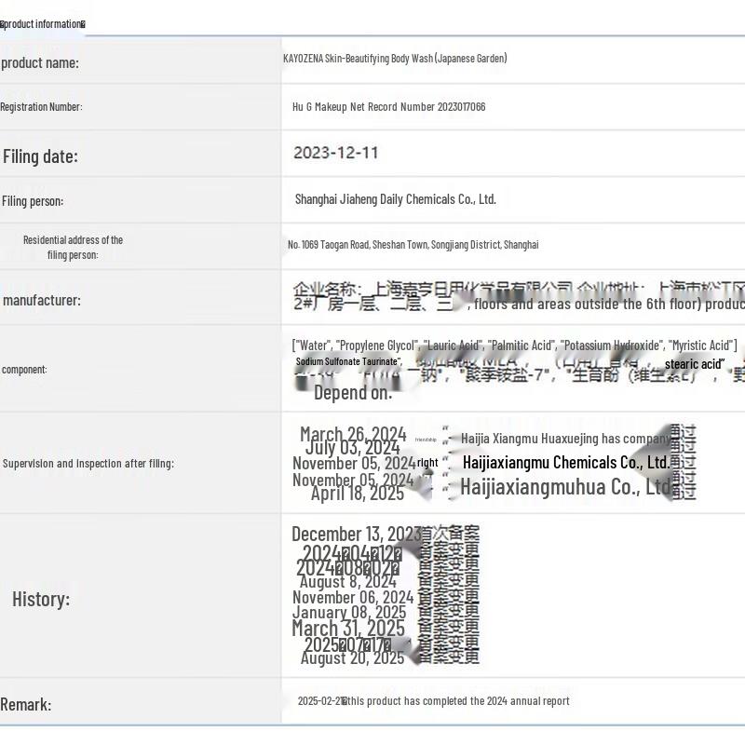Click the 'Propylene Glycol' ingredient text
The height and width of the screenshot is (745, 745).
click(375, 345)
